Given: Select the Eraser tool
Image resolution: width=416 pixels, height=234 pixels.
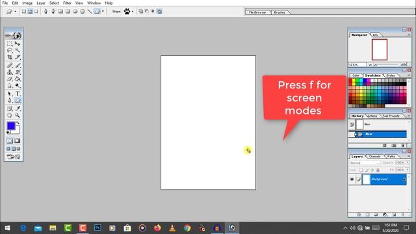Looking at the screenshot, I should [x=10, y=79].
